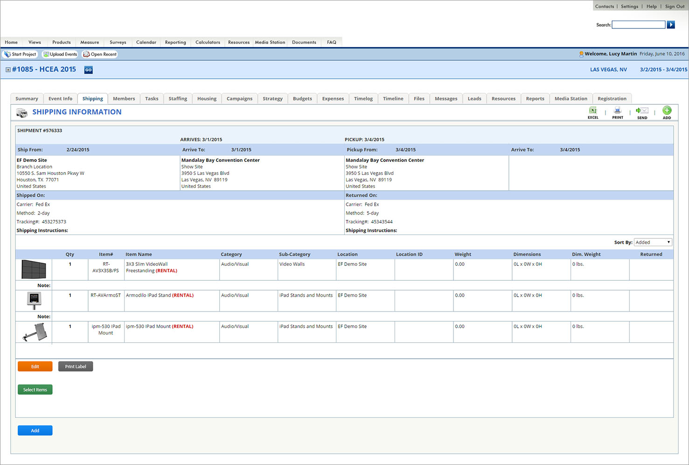689x465 pixels.
Task: Open the top Media Station menu
Action: 270,42
